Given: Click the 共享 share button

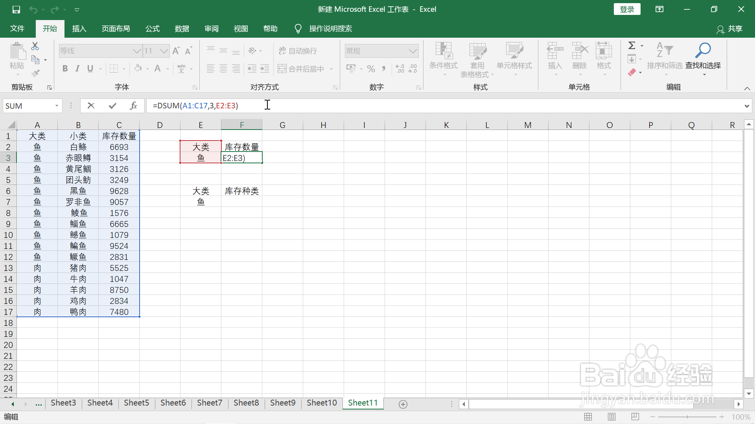Looking at the screenshot, I should 730,29.
